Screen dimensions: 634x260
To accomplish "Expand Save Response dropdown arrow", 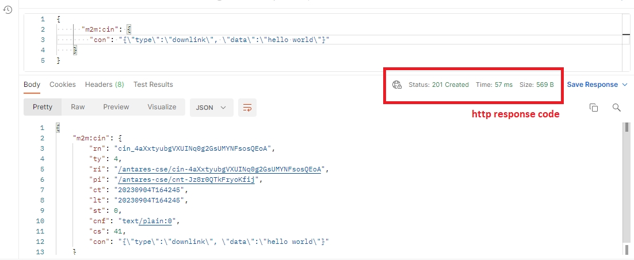I will pyautogui.click(x=625, y=85).
